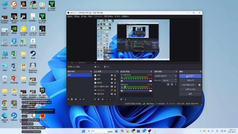Open 마이크/Aux channel options dots
The height and width of the screenshot is (134, 238).
tap(122, 87)
